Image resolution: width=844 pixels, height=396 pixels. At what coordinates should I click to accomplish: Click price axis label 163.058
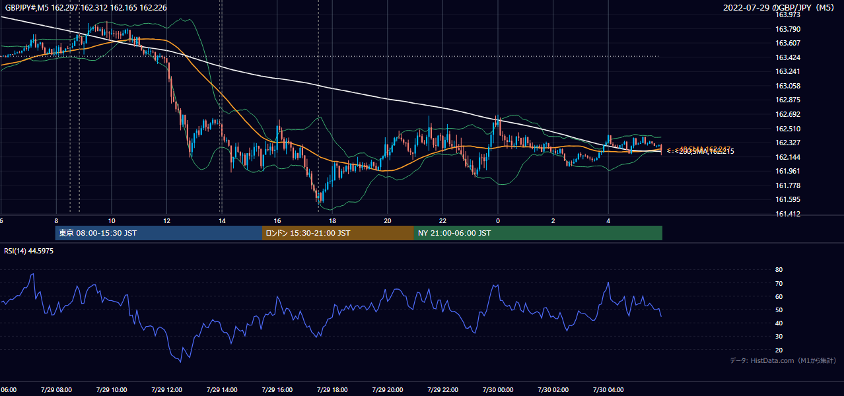[x=788, y=86]
